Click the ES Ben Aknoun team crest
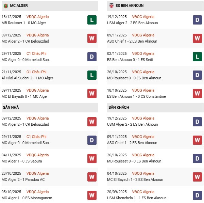Screen dimensions: 204x203 tap(111, 6)
